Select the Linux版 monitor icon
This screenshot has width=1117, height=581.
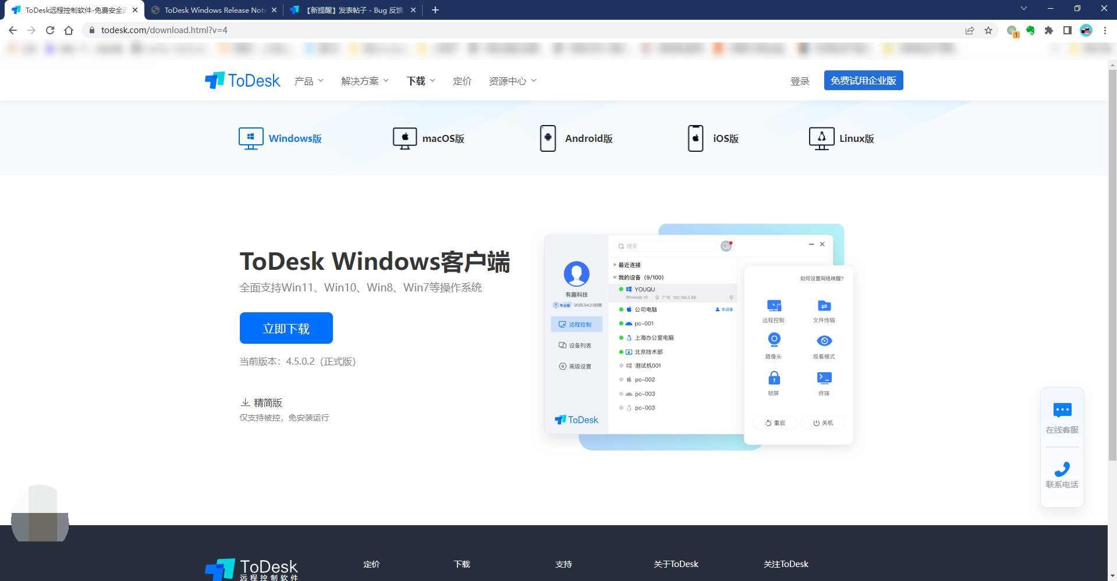[x=821, y=138]
